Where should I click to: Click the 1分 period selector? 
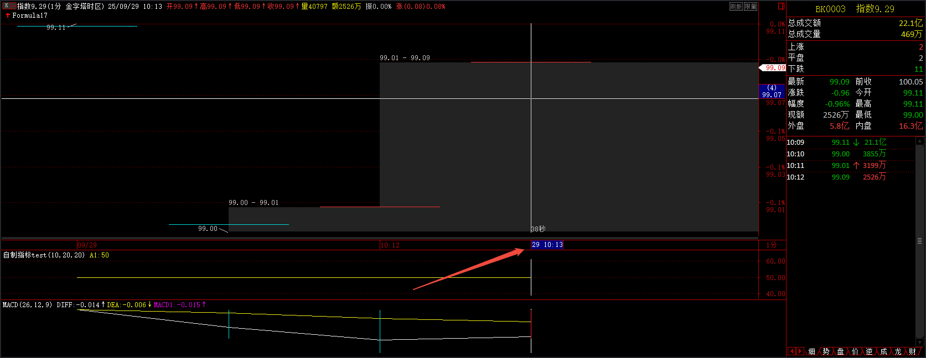tap(772, 245)
